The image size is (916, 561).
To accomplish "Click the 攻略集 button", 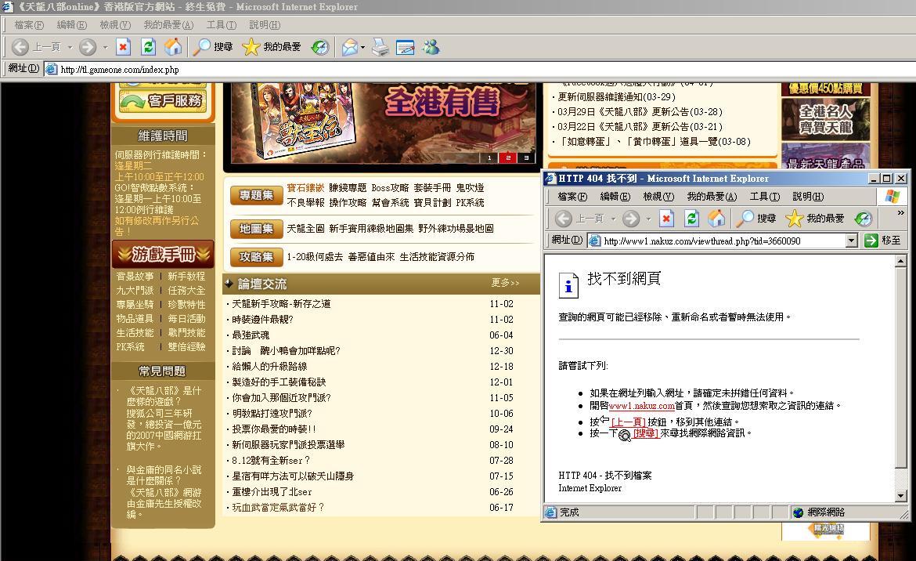I will pos(256,256).
